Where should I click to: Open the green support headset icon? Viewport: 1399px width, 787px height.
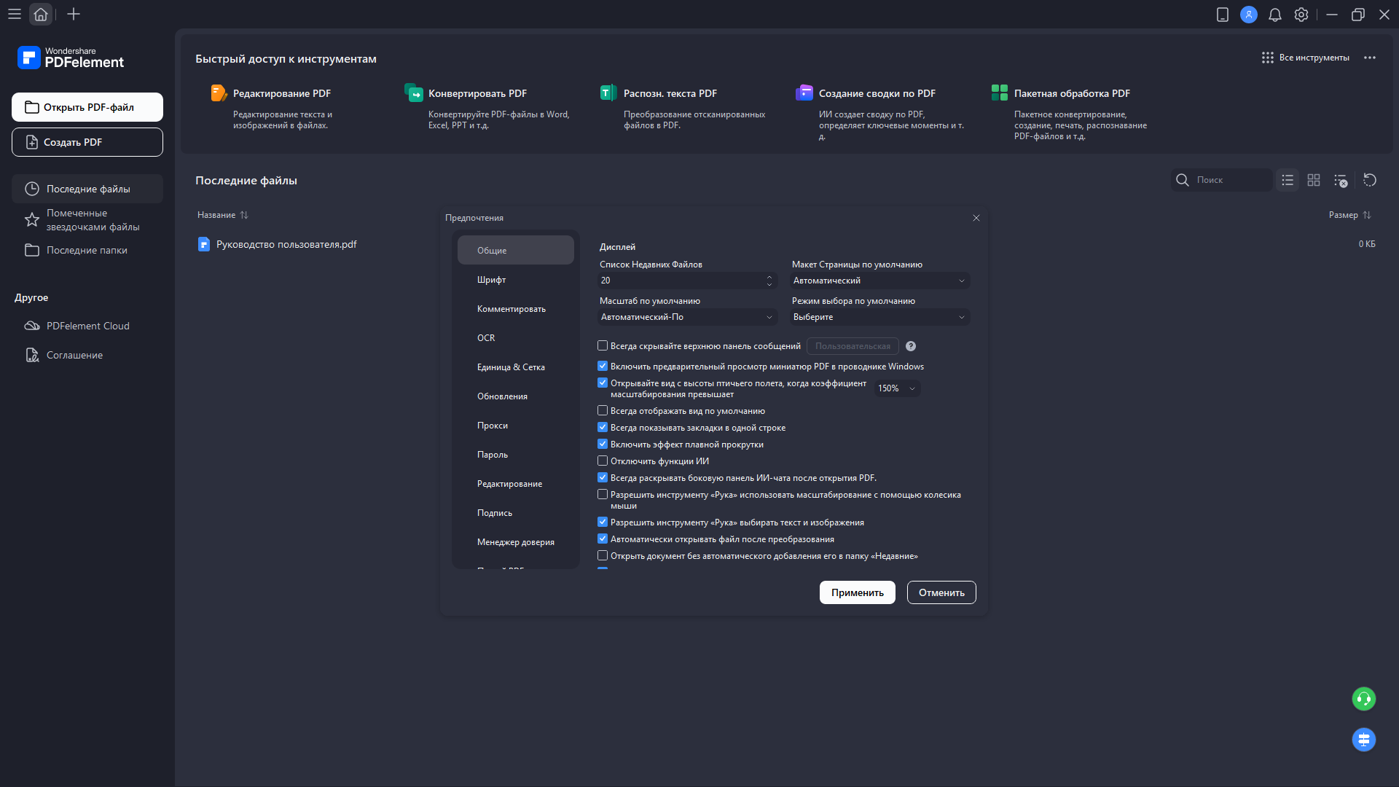point(1363,699)
